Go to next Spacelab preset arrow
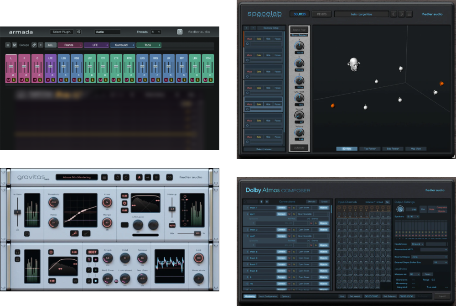 click(401, 14)
